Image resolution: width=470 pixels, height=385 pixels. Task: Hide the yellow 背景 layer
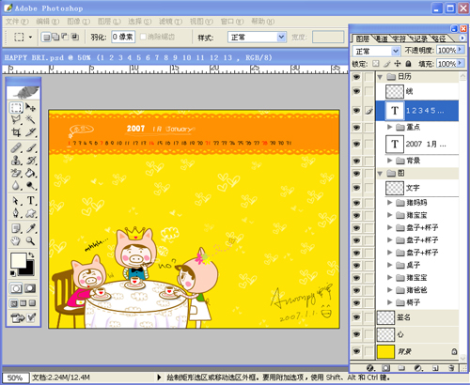tap(356, 351)
